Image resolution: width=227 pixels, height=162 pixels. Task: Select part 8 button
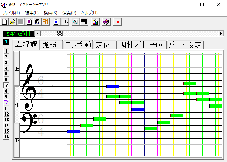coord(6,91)
